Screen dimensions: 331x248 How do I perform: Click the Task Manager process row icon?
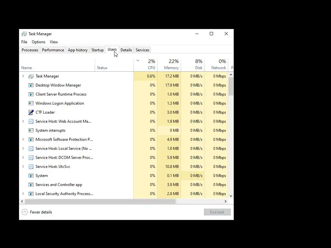(x=31, y=76)
